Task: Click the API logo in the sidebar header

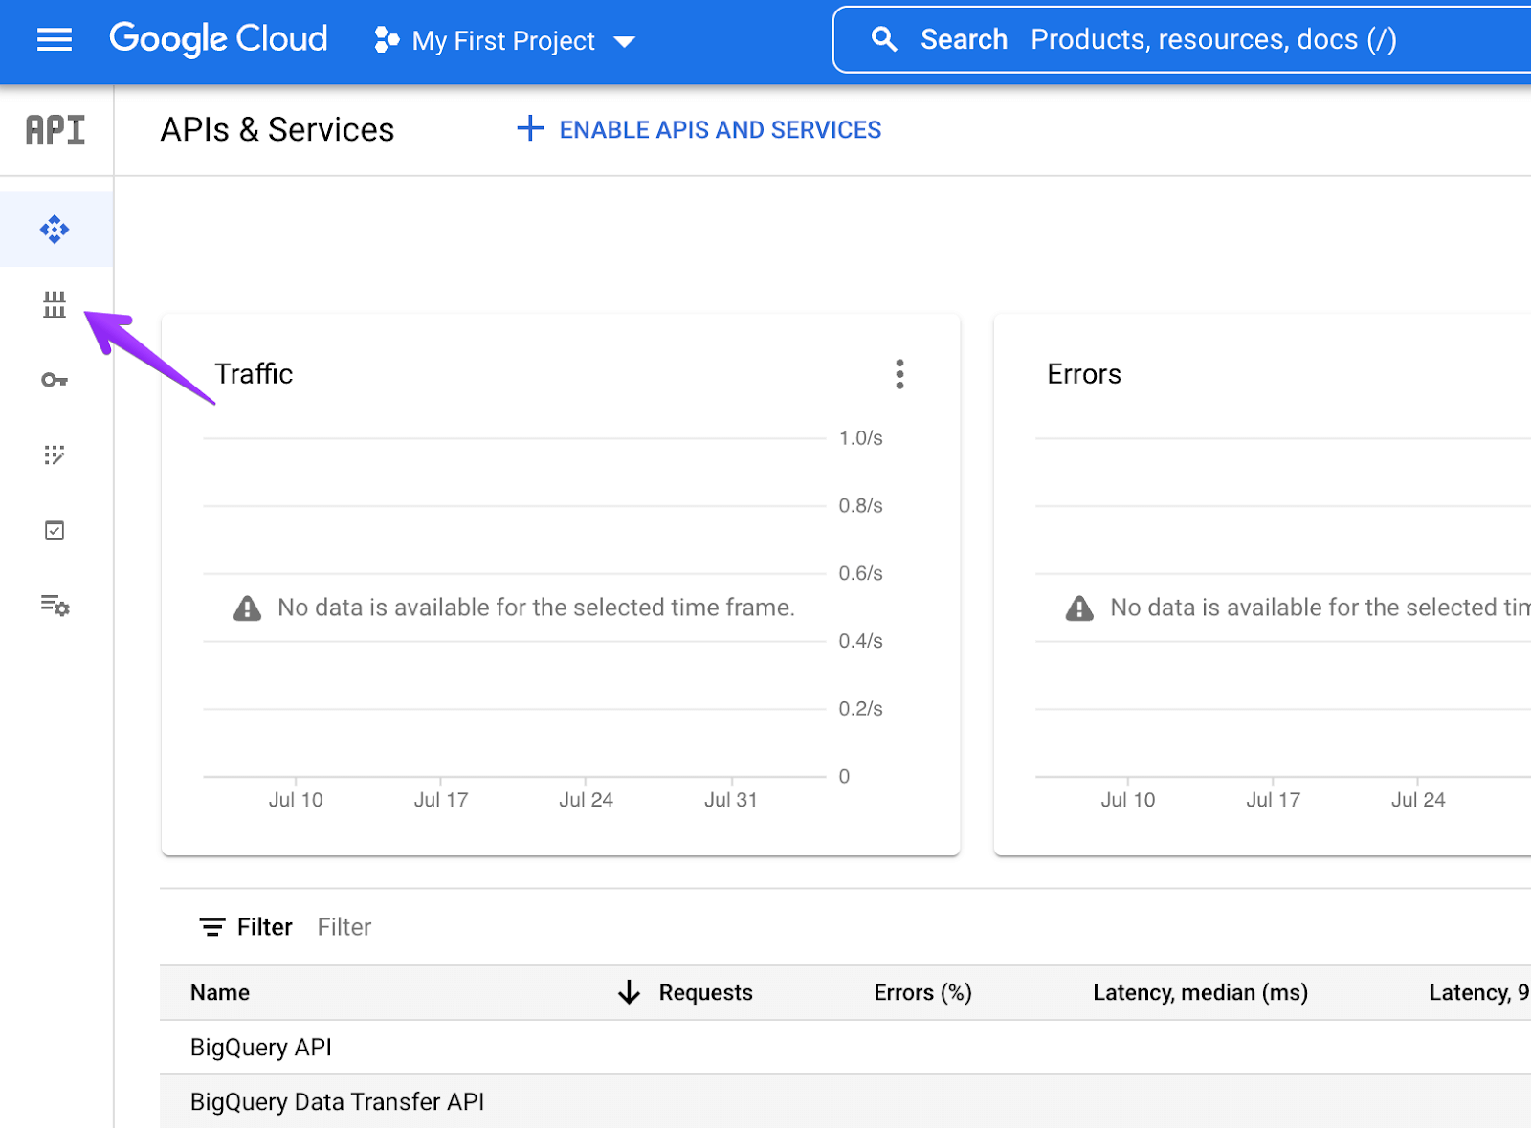Action: click(x=55, y=130)
